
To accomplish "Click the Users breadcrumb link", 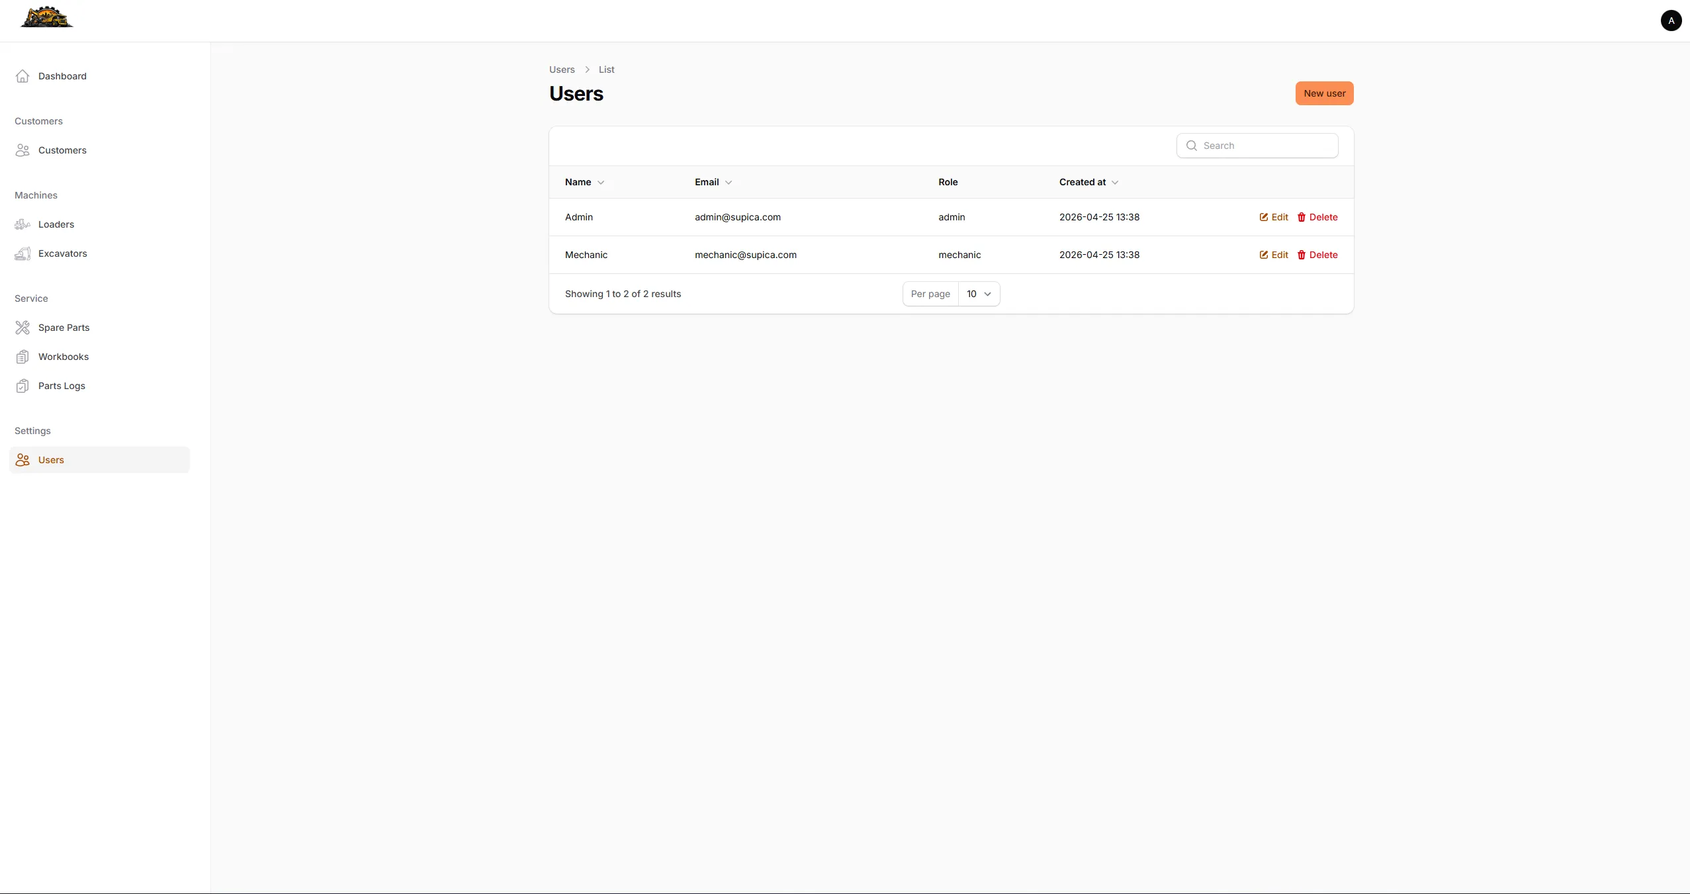I will pyautogui.click(x=562, y=69).
